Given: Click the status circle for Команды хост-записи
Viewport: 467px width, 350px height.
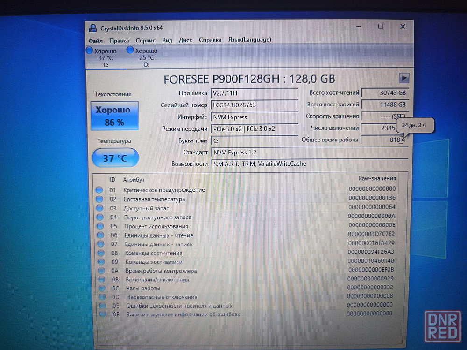Looking at the screenshot, I should pyautogui.click(x=101, y=262).
